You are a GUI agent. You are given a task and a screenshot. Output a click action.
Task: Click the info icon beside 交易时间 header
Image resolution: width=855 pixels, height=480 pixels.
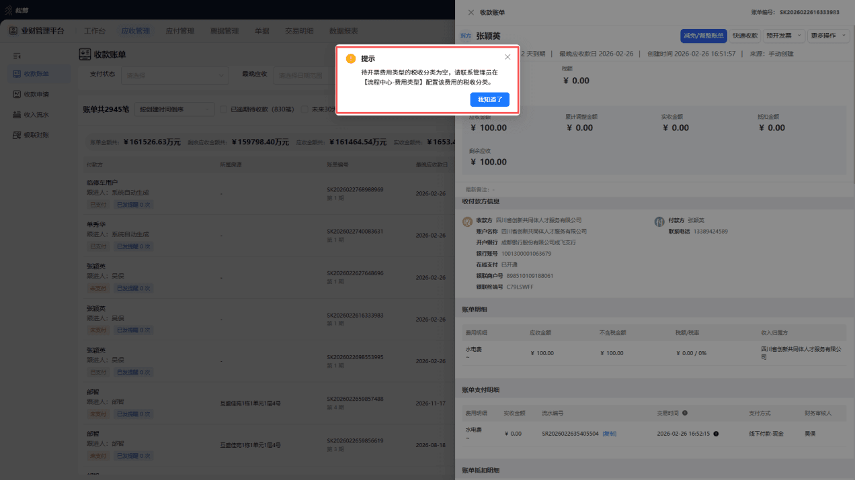pyautogui.click(x=685, y=413)
